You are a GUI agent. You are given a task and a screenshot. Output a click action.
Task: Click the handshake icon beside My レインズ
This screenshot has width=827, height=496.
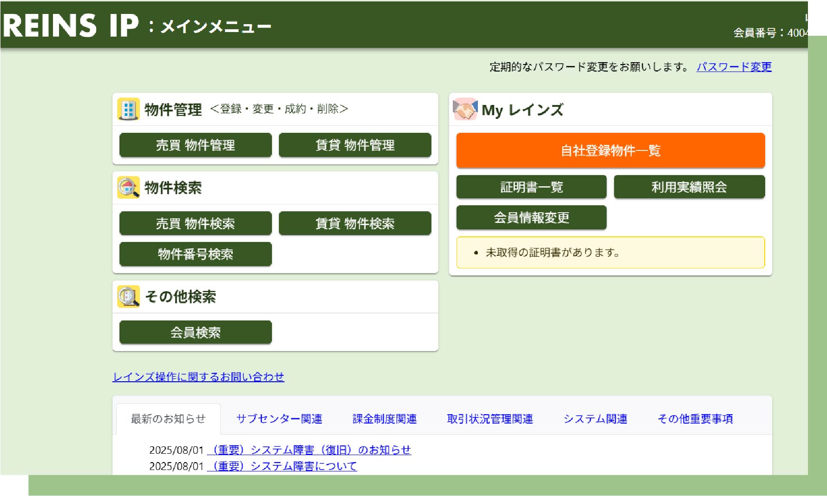tap(465, 110)
